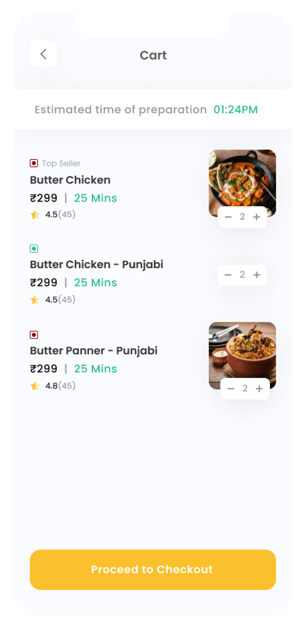Decrease Butter Chicken quantity with minus
Image resolution: width=306 pixels, height=631 pixels.
228,217
